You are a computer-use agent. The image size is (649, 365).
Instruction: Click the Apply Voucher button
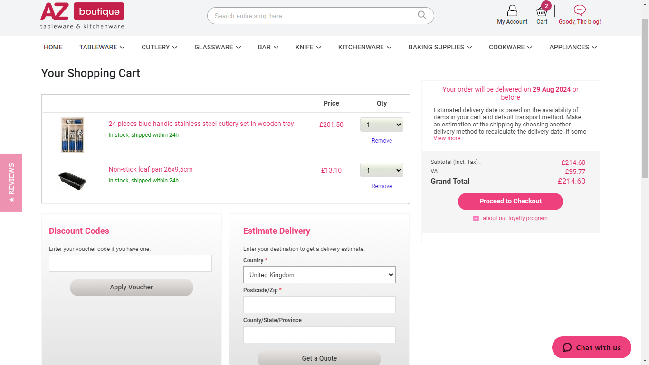132,287
